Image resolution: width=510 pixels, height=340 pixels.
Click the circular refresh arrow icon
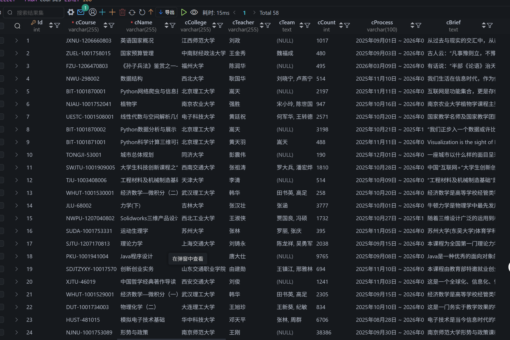click(x=142, y=12)
